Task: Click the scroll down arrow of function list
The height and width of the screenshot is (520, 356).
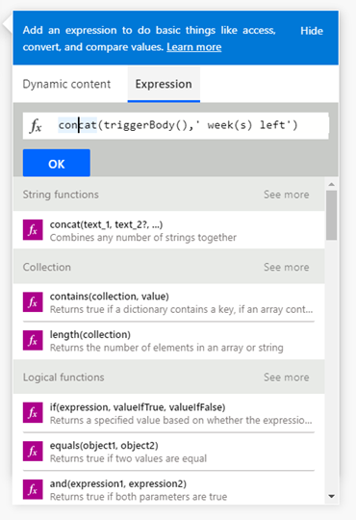Action: point(331,496)
